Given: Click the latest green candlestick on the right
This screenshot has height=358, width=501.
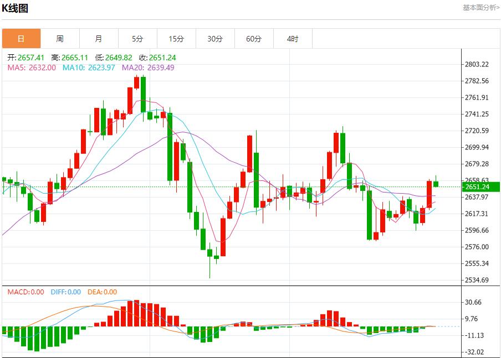Looking at the screenshot, I should point(436,184).
